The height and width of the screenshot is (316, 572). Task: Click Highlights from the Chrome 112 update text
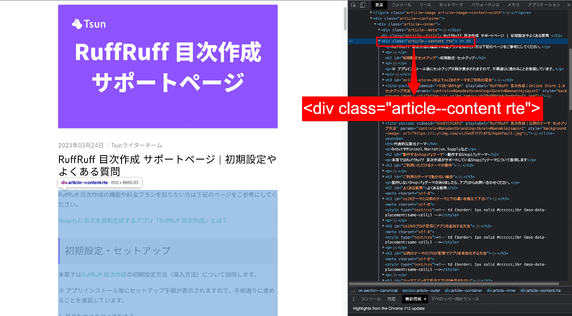pyautogui.click(x=389, y=308)
